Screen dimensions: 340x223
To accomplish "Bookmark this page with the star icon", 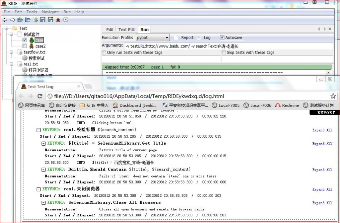I will (x=333, y=96).
